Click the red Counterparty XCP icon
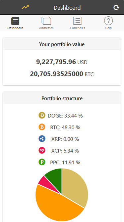The width and height of the screenshot is (124, 222). coord(42,151)
